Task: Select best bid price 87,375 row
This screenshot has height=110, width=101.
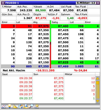Action: pos(25,26)
